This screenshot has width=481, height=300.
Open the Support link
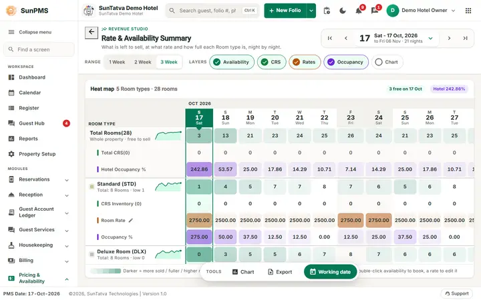(x=457, y=293)
